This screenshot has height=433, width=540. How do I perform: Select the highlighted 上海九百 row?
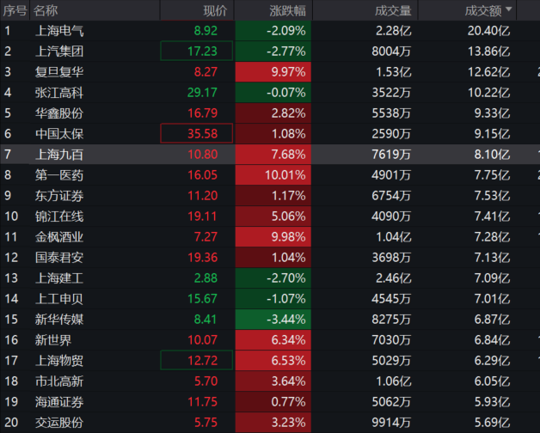tap(270, 155)
